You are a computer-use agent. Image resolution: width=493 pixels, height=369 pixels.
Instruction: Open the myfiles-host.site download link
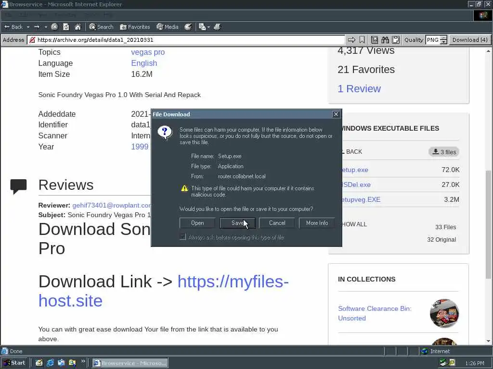pyautogui.click(x=164, y=291)
